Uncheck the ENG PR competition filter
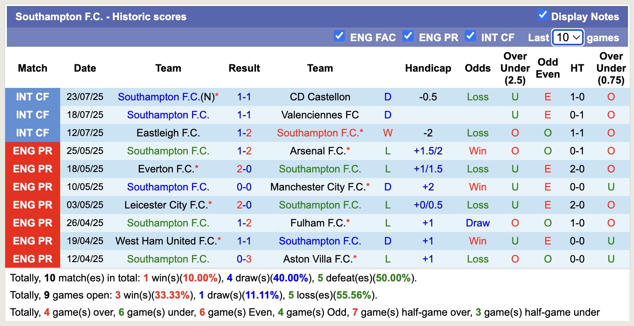 pos(408,36)
